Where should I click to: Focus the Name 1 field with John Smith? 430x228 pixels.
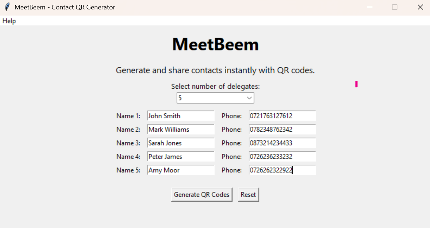[x=181, y=116]
